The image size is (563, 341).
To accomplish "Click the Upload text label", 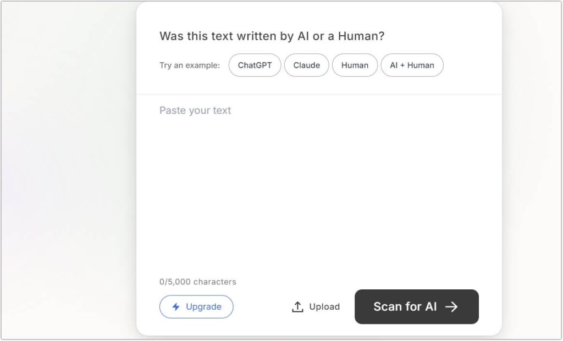I will (324, 307).
